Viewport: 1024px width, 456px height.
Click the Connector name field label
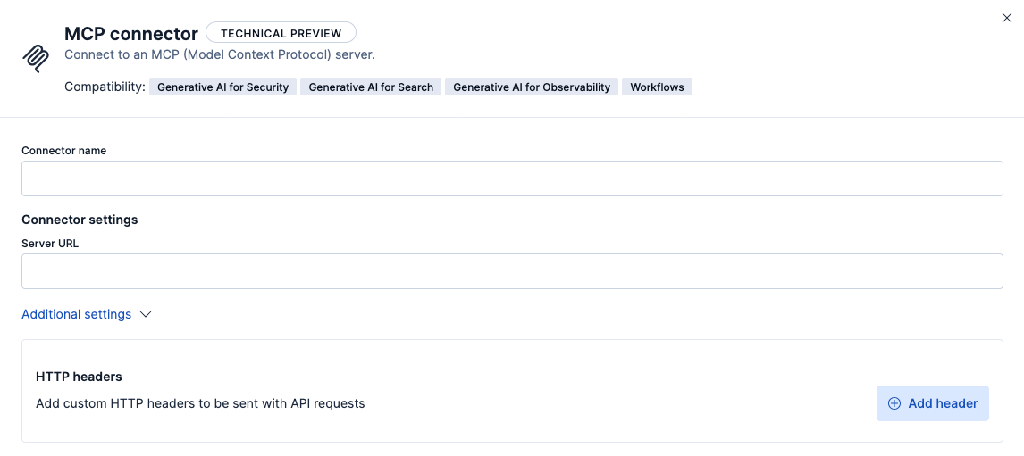(x=64, y=151)
